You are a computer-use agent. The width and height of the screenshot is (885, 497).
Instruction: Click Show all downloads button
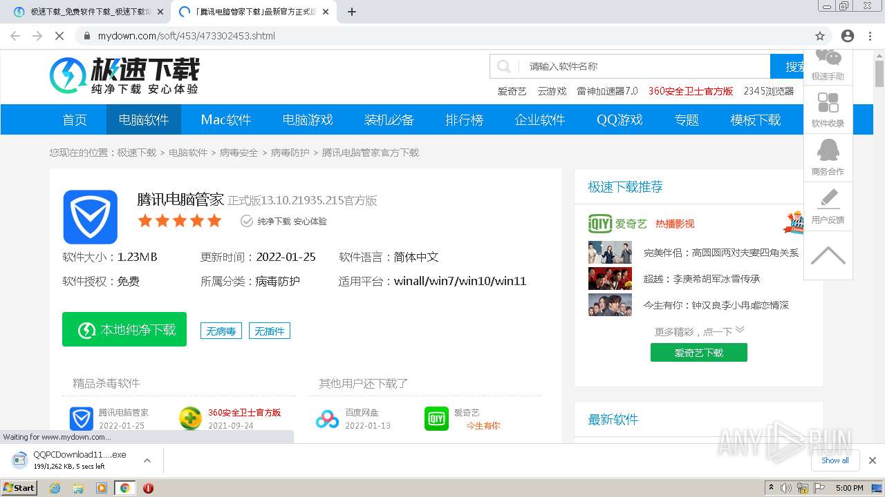(x=835, y=460)
